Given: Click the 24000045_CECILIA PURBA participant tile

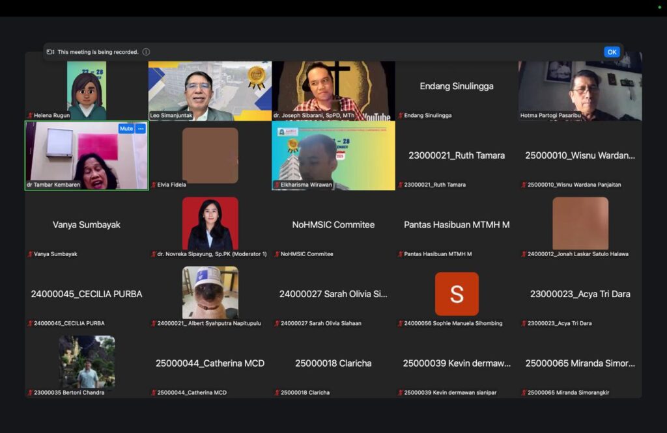Looking at the screenshot, I should [x=87, y=294].
